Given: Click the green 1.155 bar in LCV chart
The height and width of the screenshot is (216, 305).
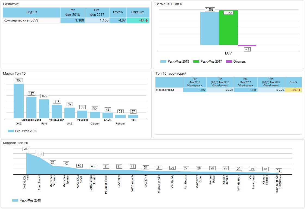Looking at the screenshot, I should coord(228,28).
